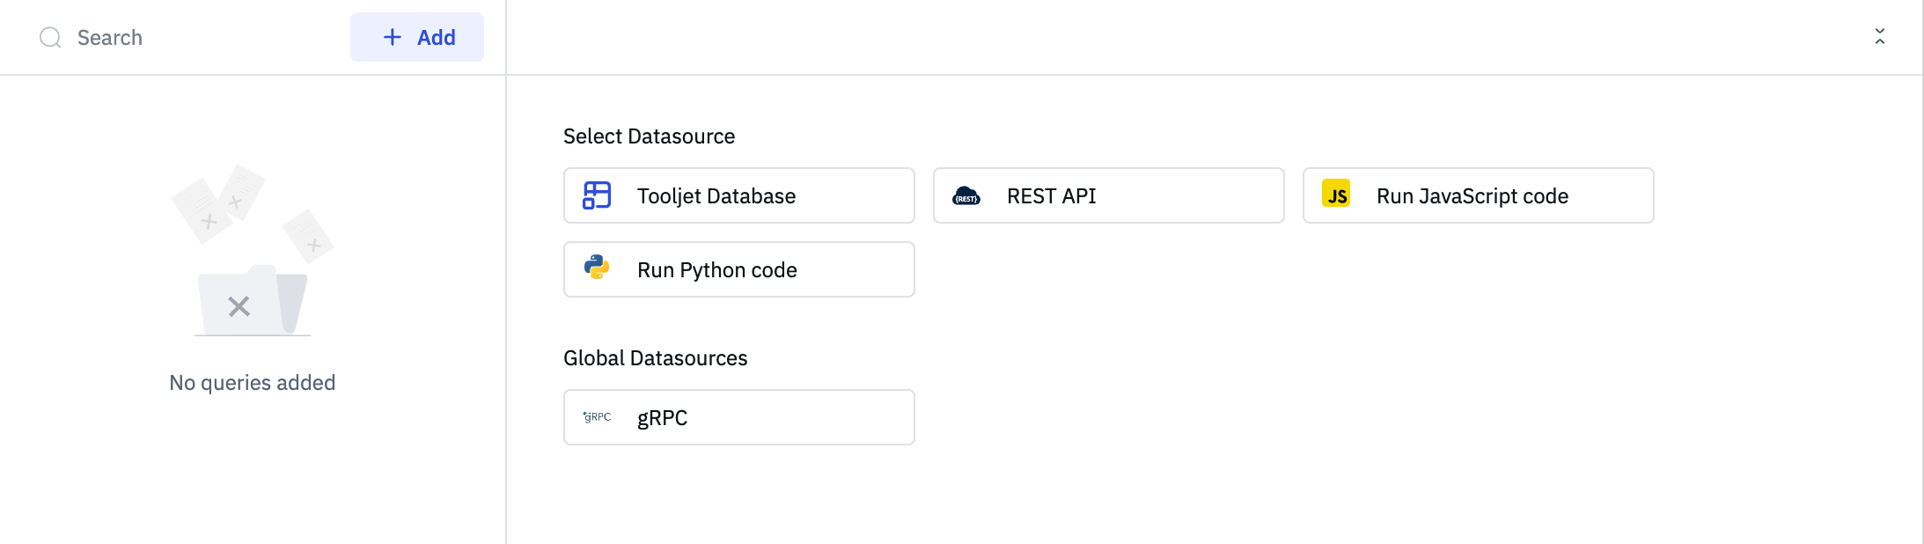Click the 'Select Datasource' heading
This screenshot has width=1924, height=544.
pos(649,136)
